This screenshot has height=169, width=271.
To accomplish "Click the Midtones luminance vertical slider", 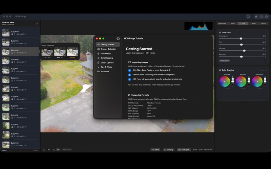I will (x=249, y=81).
